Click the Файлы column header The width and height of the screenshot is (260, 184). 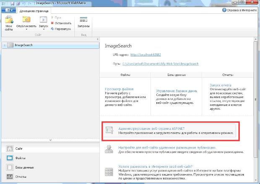click(x=125, y=75)
